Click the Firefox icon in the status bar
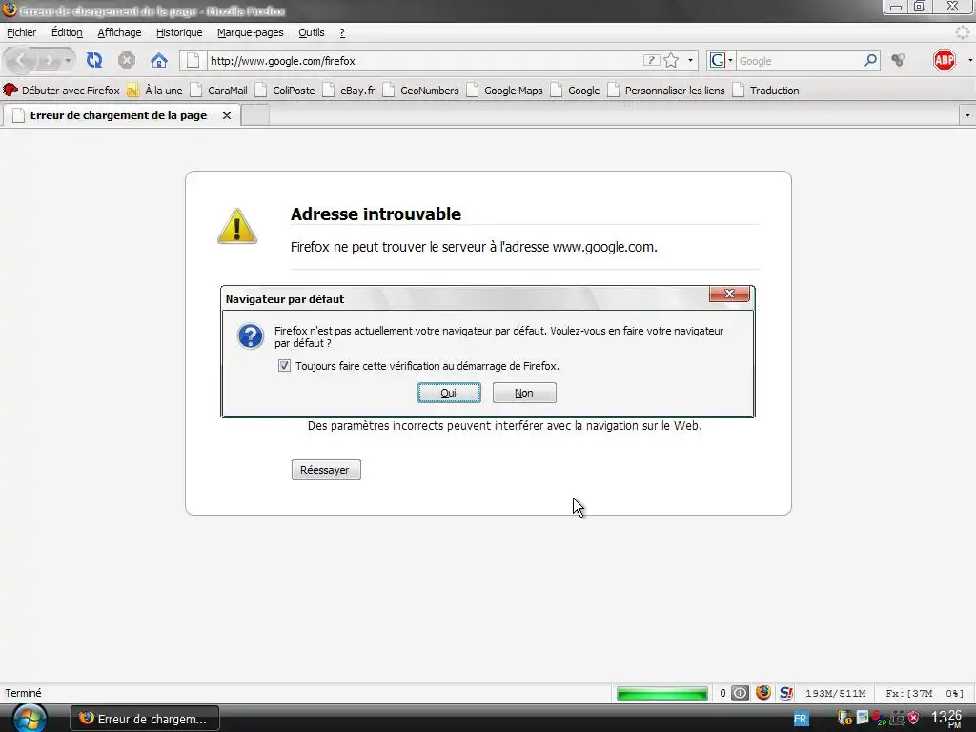The height and width of the screenshot is (732, 976). pos(763,692)
